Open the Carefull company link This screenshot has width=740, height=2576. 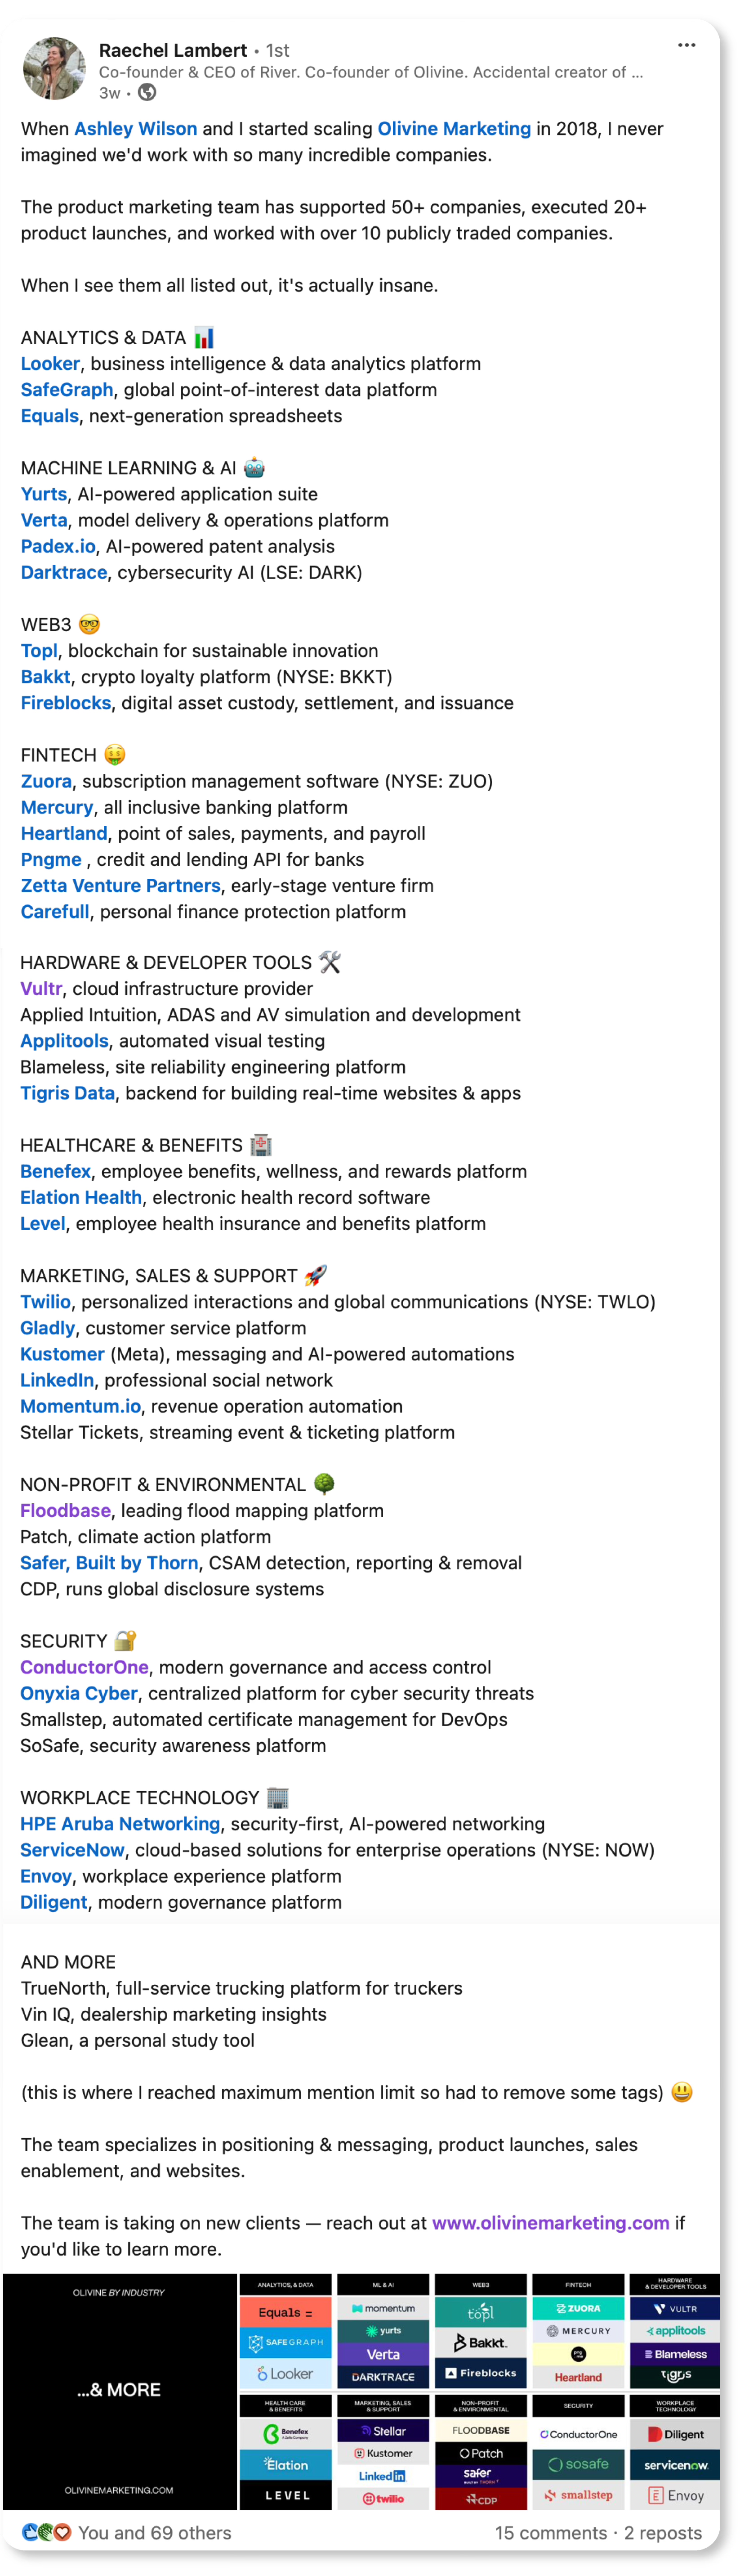coord(55,912)
